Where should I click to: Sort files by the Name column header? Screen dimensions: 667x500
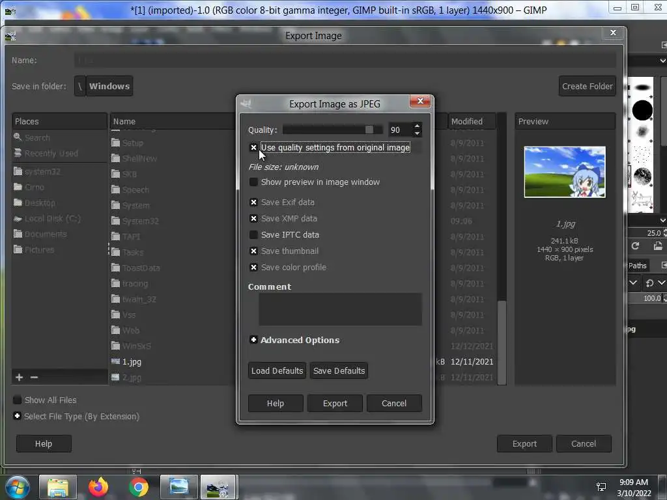click(x=173, y=121)
